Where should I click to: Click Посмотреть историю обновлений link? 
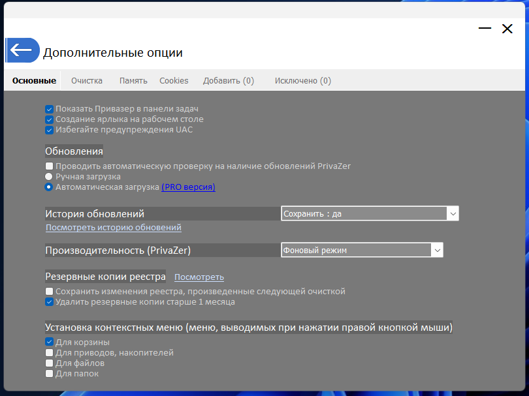114,228
